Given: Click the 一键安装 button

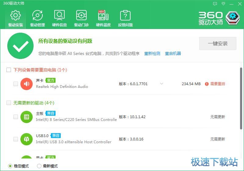Looking at the screenshot, I should coord(218,43).
